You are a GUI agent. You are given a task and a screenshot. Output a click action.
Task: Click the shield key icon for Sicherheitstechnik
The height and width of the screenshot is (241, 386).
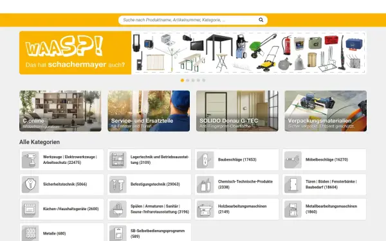click(30, 184)
